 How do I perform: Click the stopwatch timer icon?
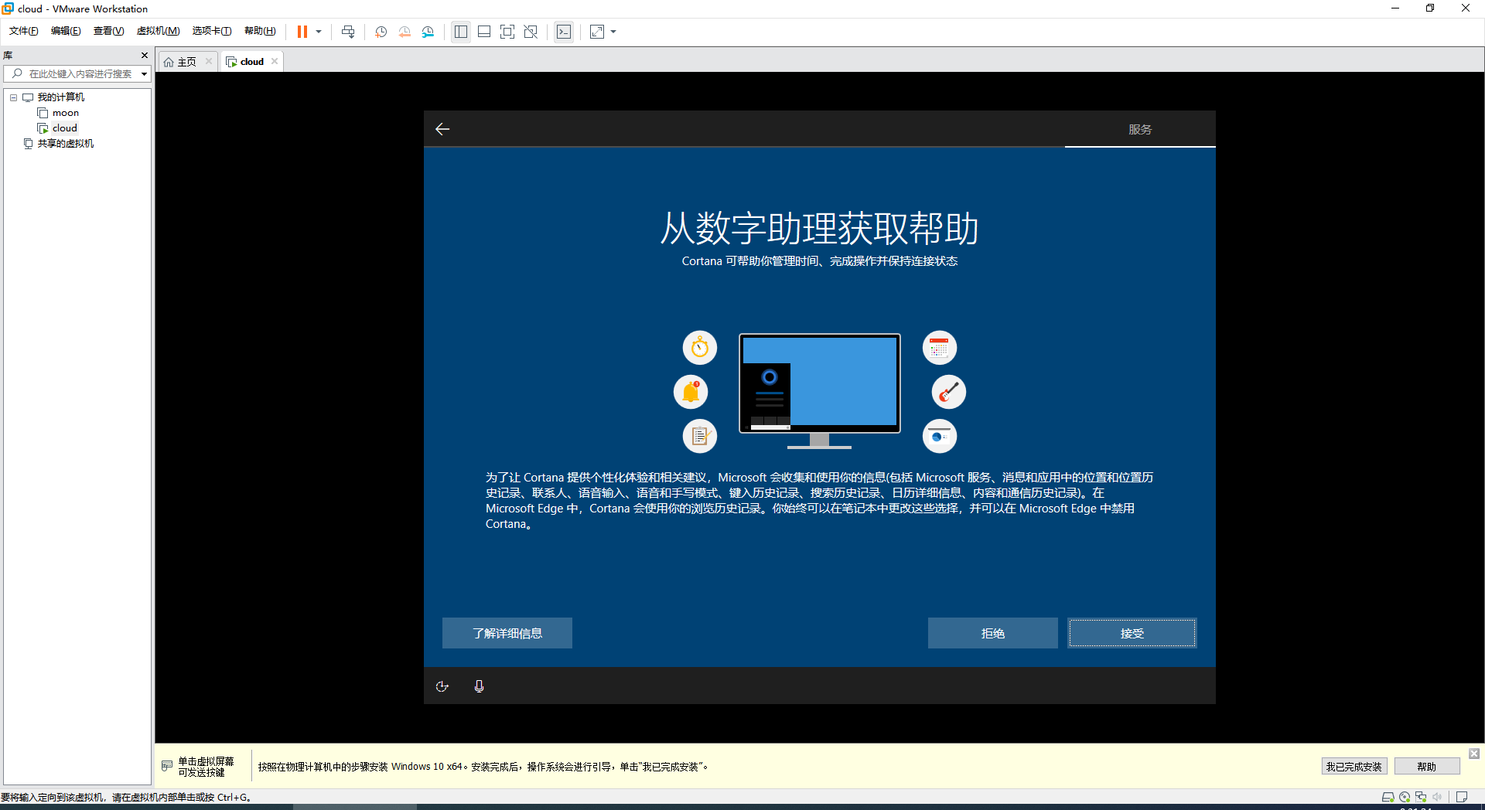[700, 348]
